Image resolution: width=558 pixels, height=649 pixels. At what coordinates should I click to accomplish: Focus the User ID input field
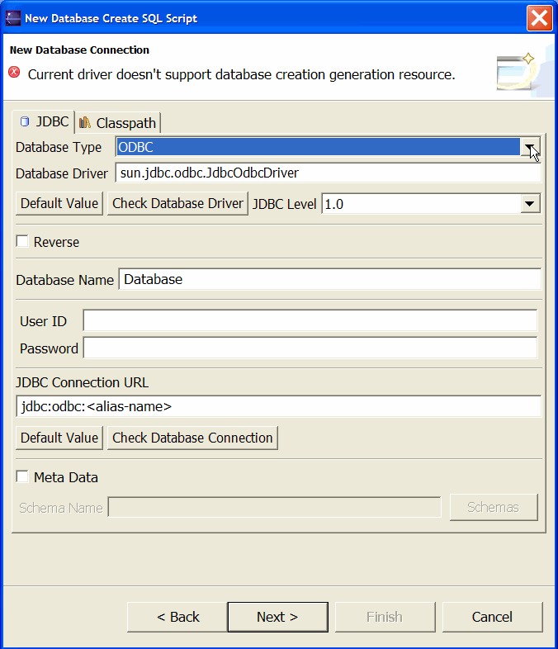(x=310, y=320)
